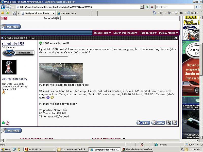
Task: Open a new blank tab
Action: pyautogui.click(x=94, y=13)
